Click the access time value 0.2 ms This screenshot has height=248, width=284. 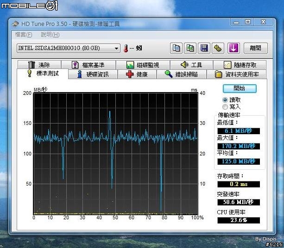point(239,184)
